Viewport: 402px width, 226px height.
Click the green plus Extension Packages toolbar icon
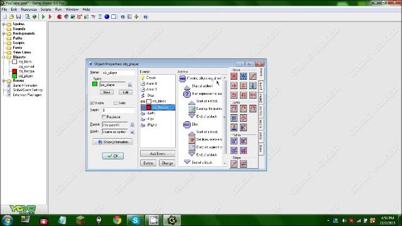136,17
